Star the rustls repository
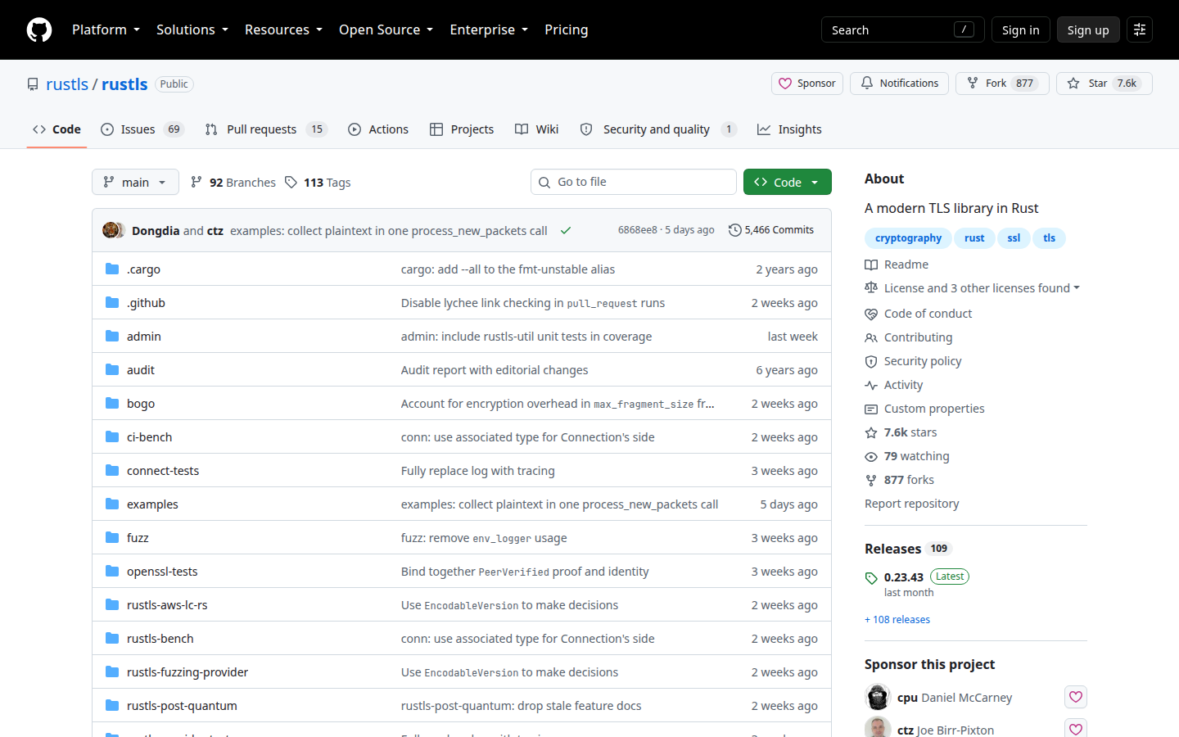1179x737 pixels. pyautogui.click(x=1104, y=84)
